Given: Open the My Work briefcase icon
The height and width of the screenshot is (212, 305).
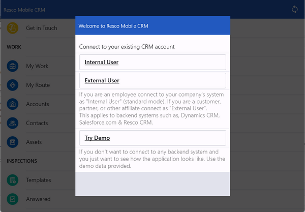Looking at the screenshot, I should (12, 66).
